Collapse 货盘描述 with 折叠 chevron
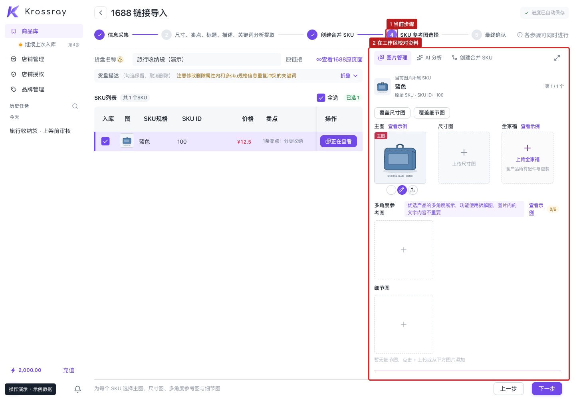Viewport: 575px width, 399px height. tap(349, 76)
